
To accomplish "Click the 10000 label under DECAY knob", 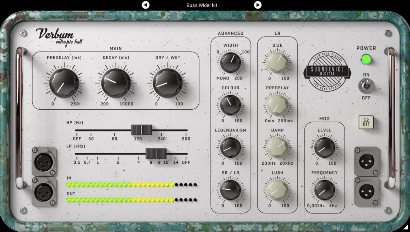I will (127, 104).
